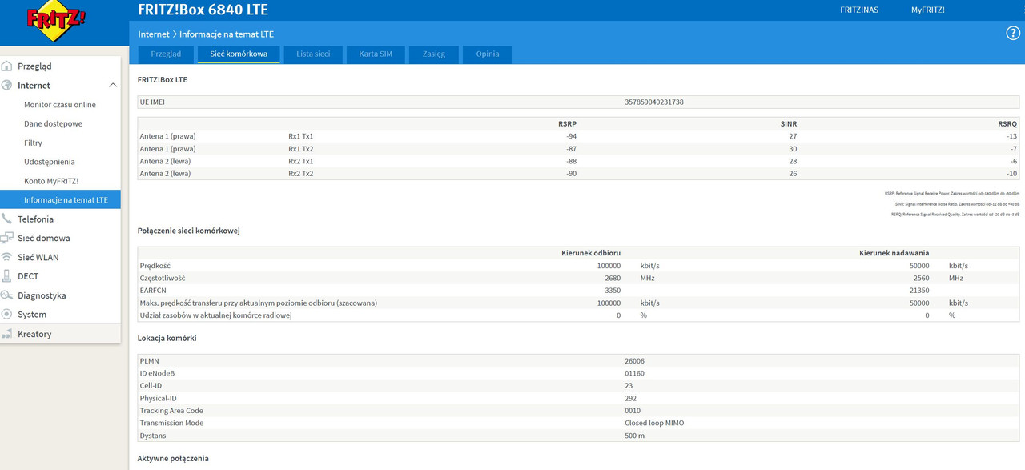Viewport: 1025px width, 470px height.
Task: Click the Kierunek odbioru header
Action: pos(591,253)
